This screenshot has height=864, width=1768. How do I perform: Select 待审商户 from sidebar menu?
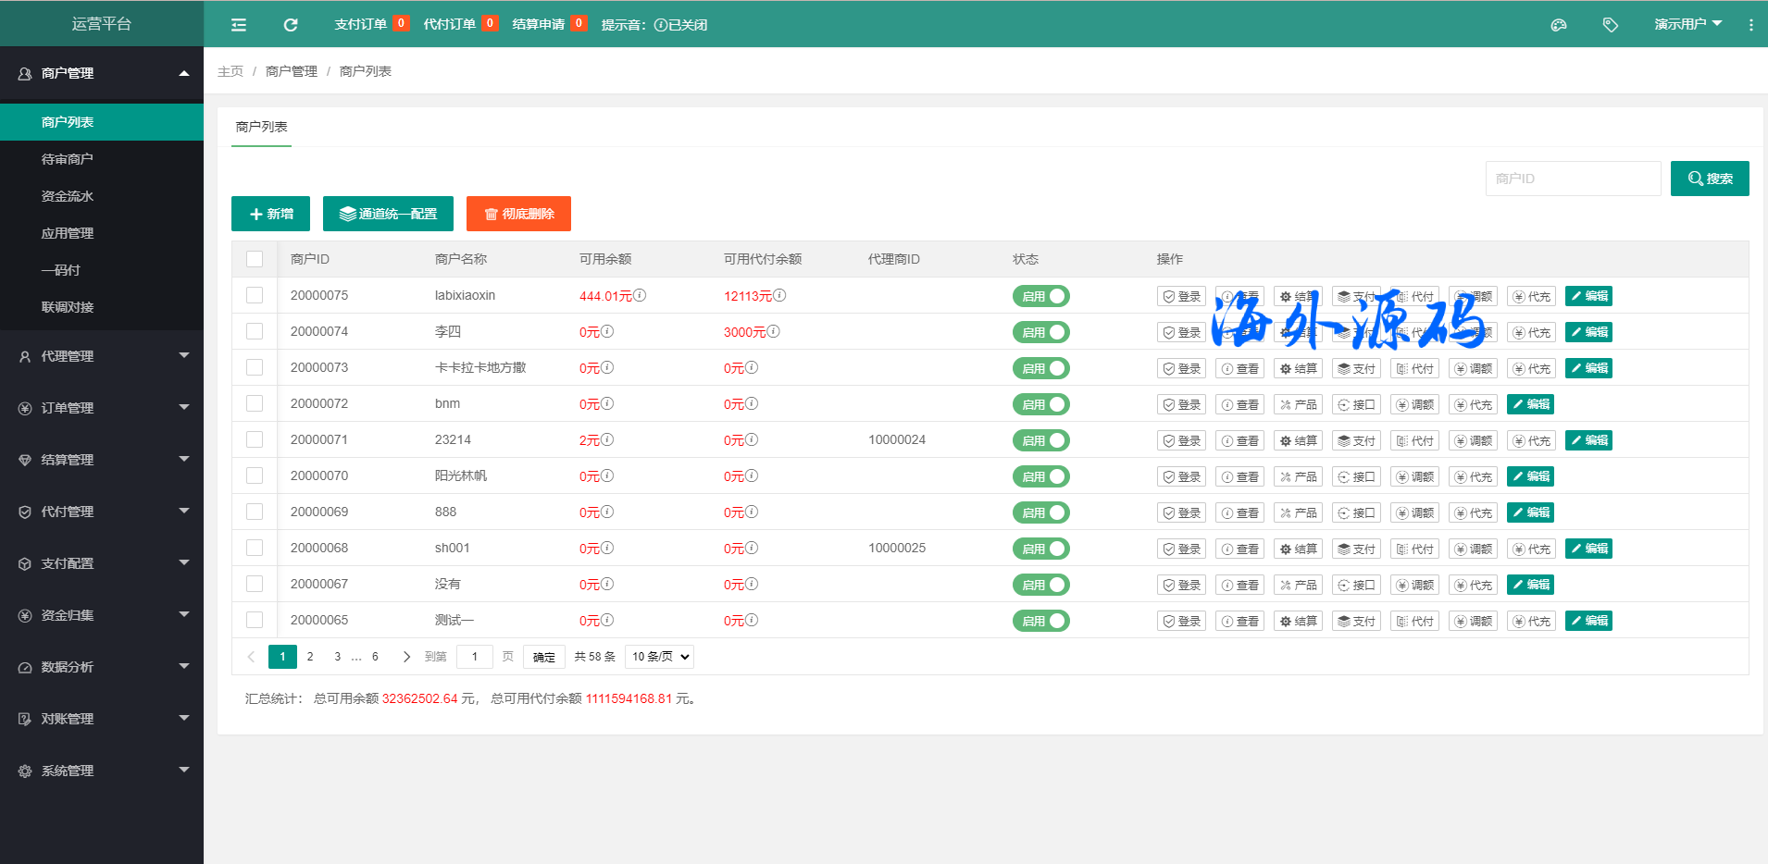tap(68, 159)
